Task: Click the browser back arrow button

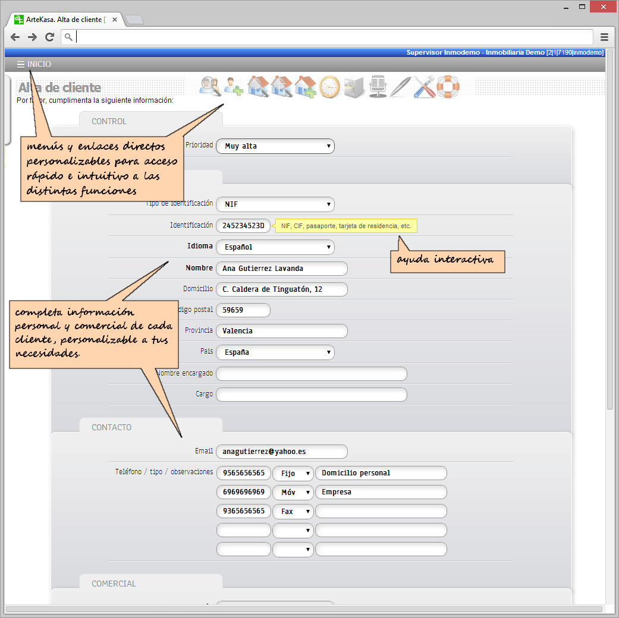Action: 15,37
